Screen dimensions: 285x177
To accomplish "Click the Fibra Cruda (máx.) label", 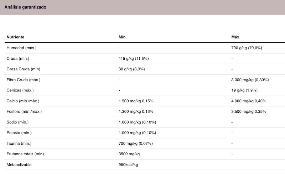I will click(x=24, y=80).
